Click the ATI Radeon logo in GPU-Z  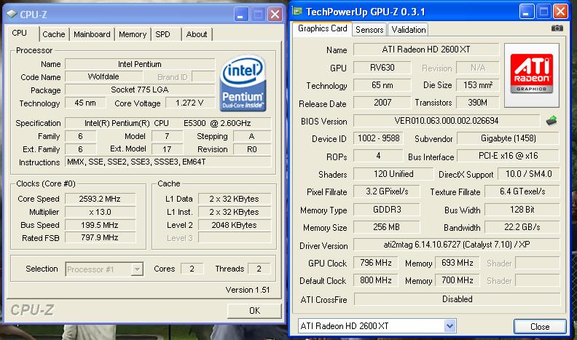[x=532, y=75]
